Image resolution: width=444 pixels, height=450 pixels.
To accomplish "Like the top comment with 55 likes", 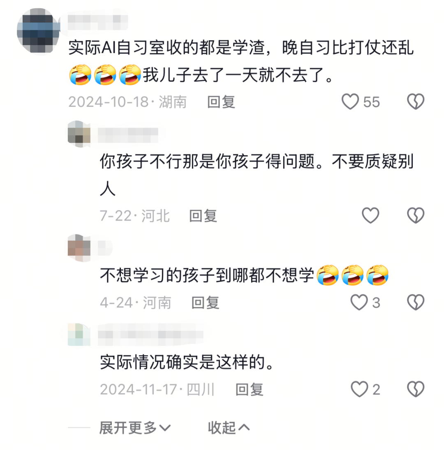I will 350,101.
